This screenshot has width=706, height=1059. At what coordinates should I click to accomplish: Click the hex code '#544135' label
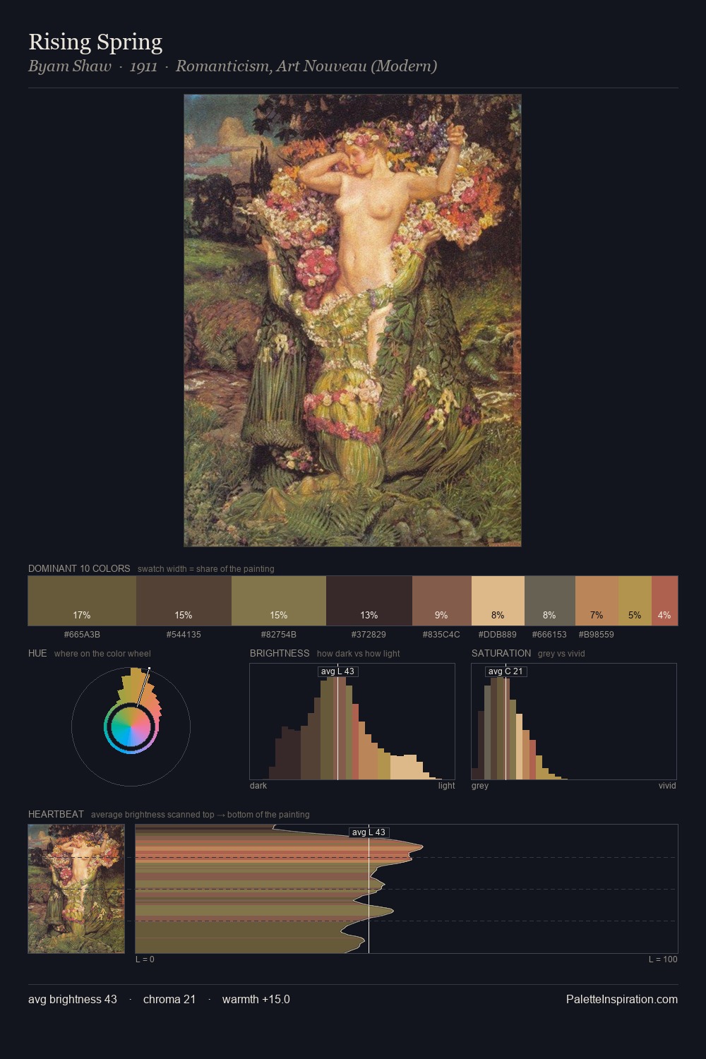coord(184,634)
